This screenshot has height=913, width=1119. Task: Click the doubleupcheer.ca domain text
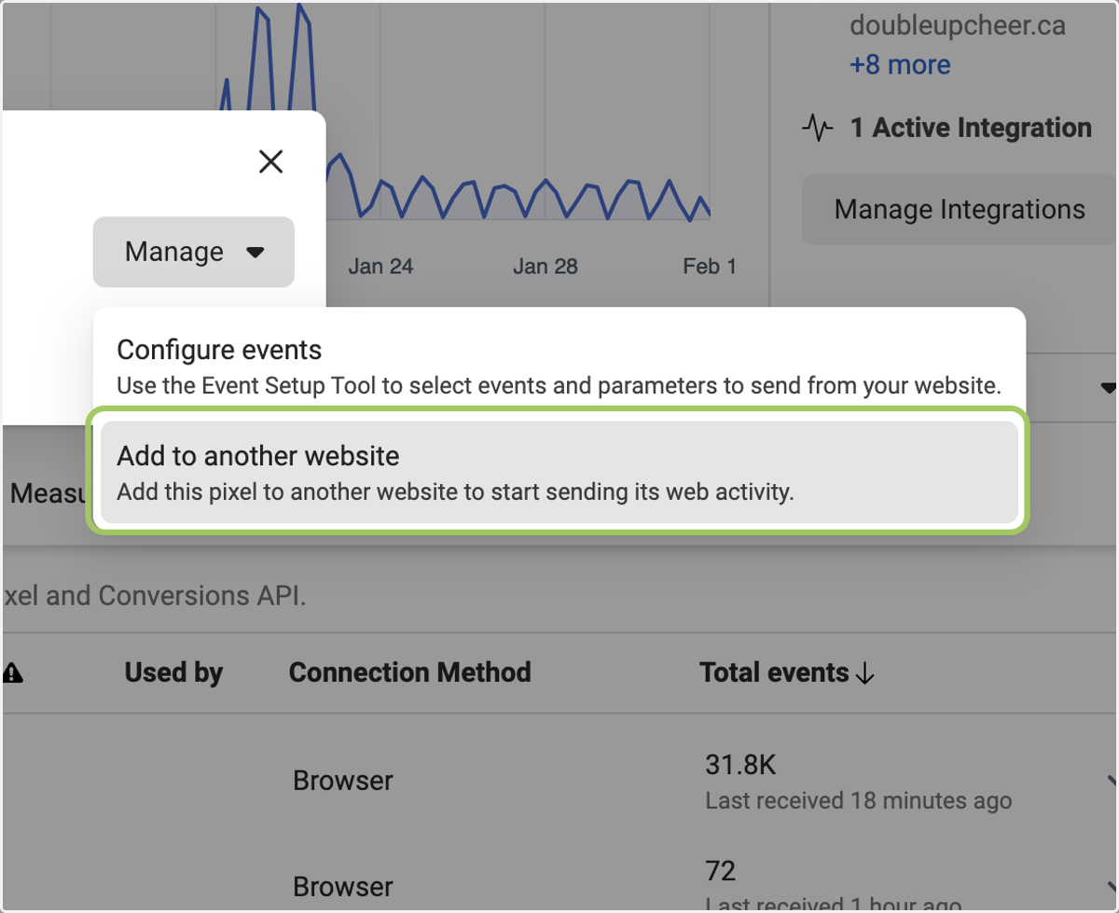(x=958, y=25)
